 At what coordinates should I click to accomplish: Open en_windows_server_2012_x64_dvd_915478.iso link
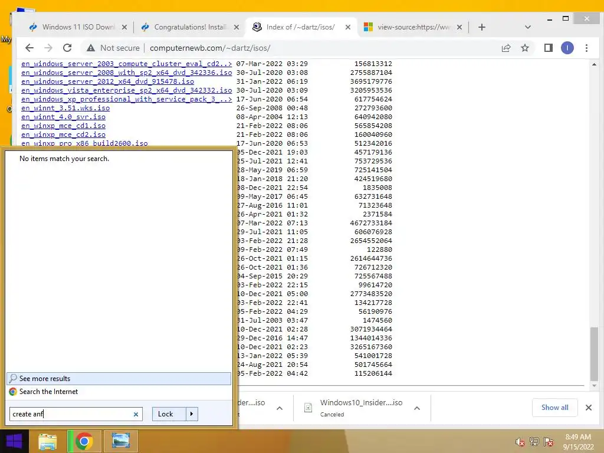click(x=107, y=81)
